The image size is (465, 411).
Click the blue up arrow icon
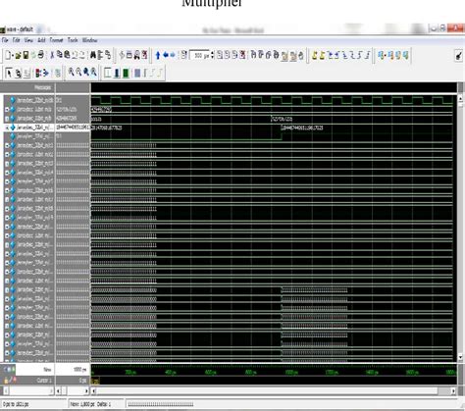tap(158, 55)
